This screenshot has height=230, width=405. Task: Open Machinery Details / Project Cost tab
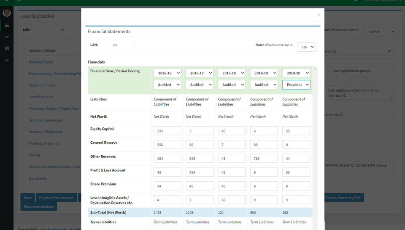[x=54, y=108]
